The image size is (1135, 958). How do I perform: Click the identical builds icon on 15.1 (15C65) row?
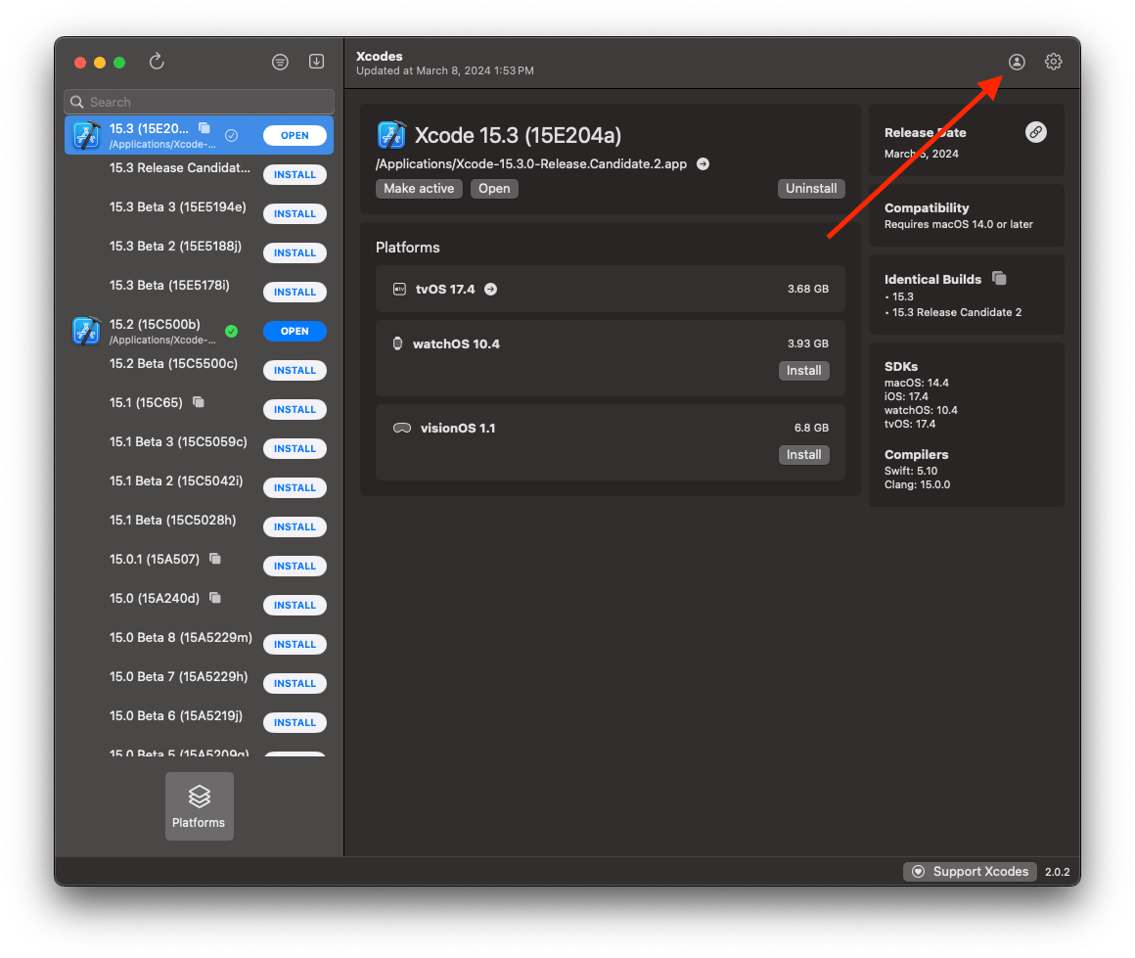pos(199,402)
